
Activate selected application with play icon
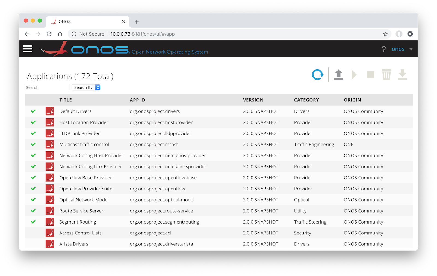(354, 75)
